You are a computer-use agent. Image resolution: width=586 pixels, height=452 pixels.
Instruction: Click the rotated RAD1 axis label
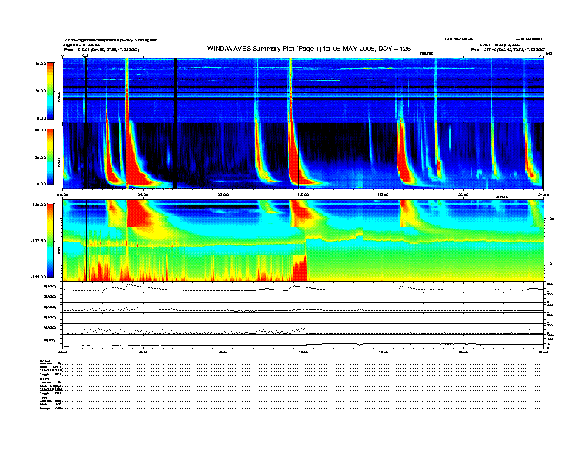click(x=59, y=162)
